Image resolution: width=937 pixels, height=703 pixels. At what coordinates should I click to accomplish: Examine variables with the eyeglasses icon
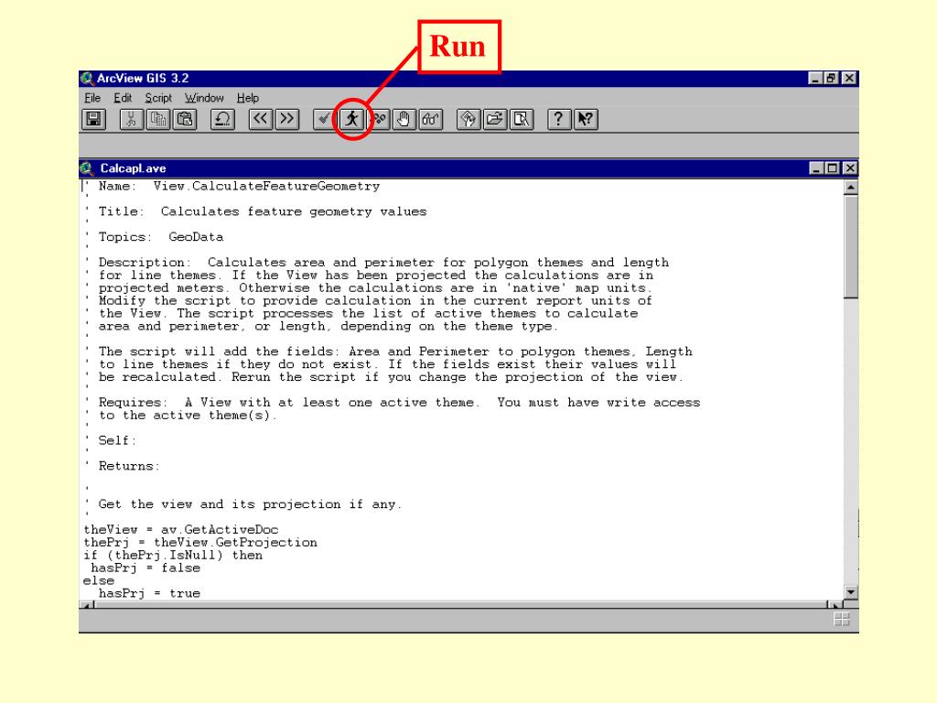(430, 120)
